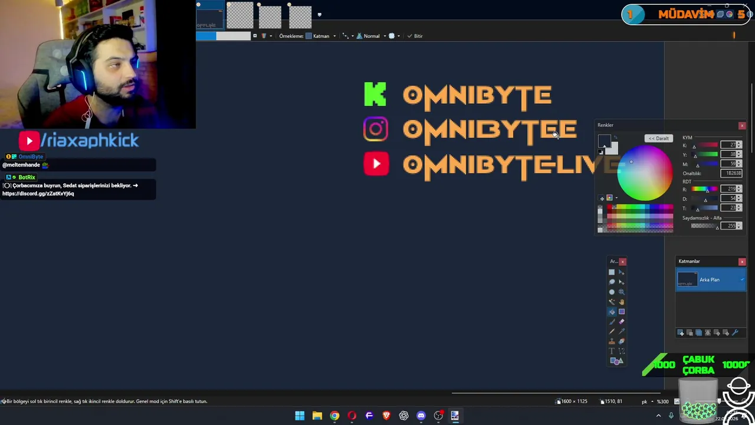The image size is (755, 425).
Task: Select the Zoom magnifier tool
Action: coord(621,292)
